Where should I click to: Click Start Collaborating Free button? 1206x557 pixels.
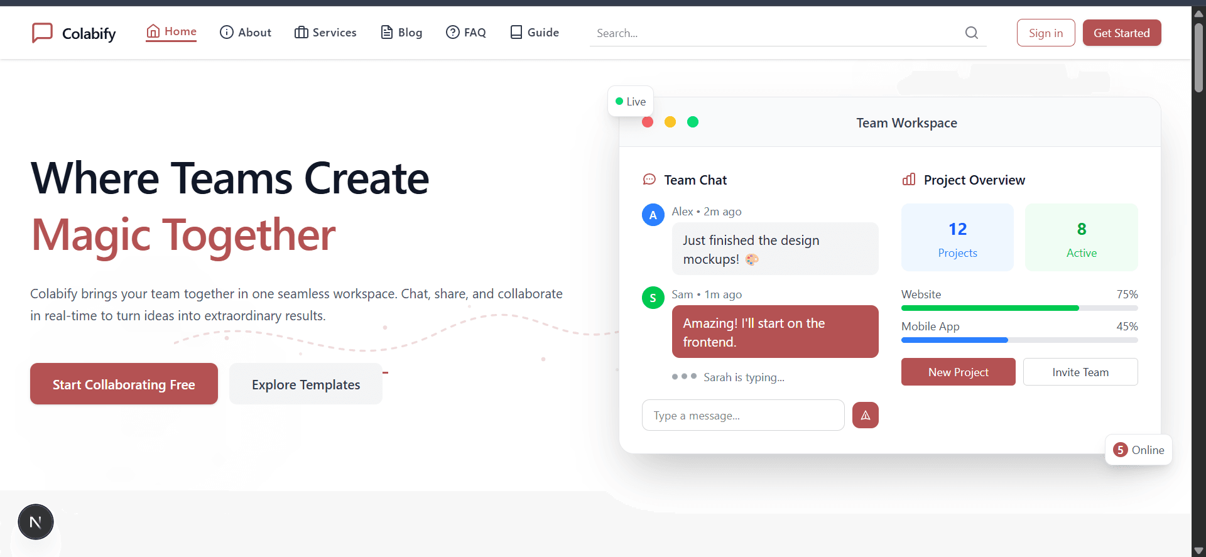tap(124, 384)
